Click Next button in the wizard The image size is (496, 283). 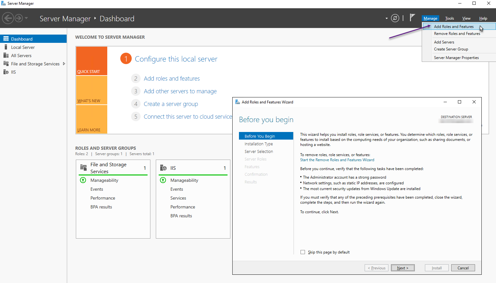pos(403,268)
